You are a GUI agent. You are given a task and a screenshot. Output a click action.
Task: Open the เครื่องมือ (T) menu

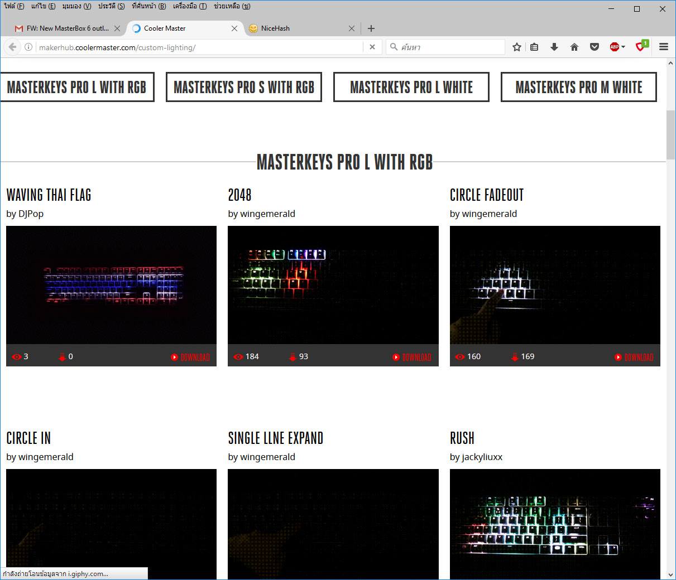(x=189, y=6)
